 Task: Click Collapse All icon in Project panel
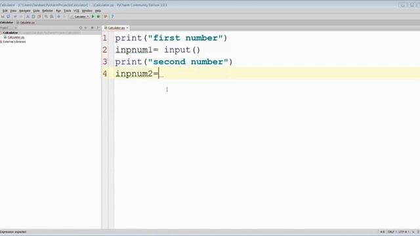(x=86, y=28)
